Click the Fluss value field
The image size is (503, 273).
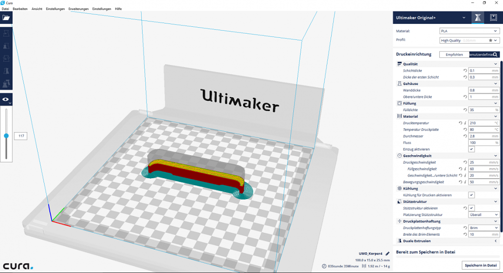484,143
